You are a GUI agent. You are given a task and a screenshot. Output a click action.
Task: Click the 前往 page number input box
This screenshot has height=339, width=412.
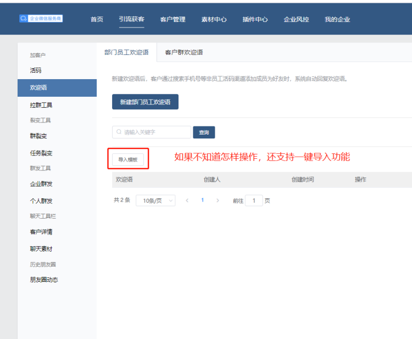[x=254, y=201]
